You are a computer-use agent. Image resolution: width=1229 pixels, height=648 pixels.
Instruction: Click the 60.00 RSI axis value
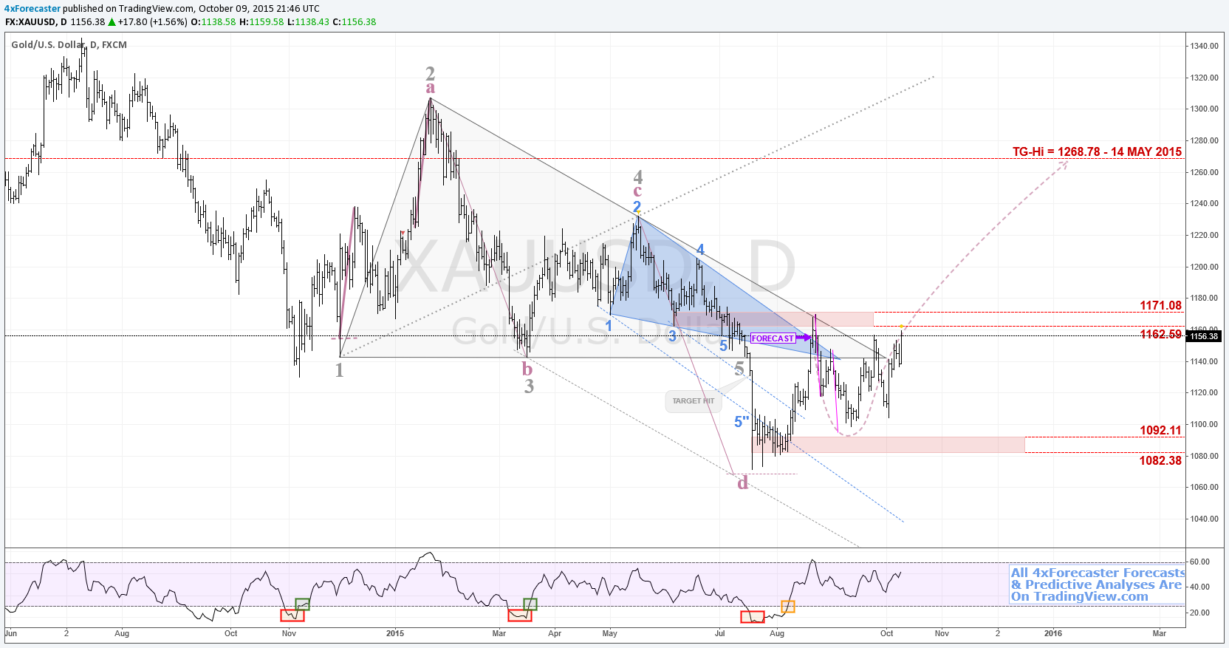pos(1200,562)
